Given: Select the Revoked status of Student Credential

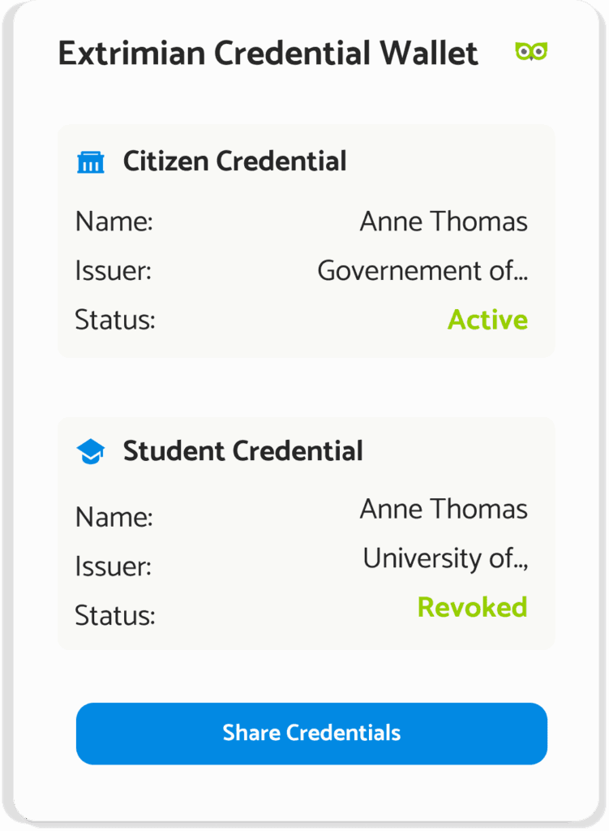Looking at the screenshot, I should 472,607.
